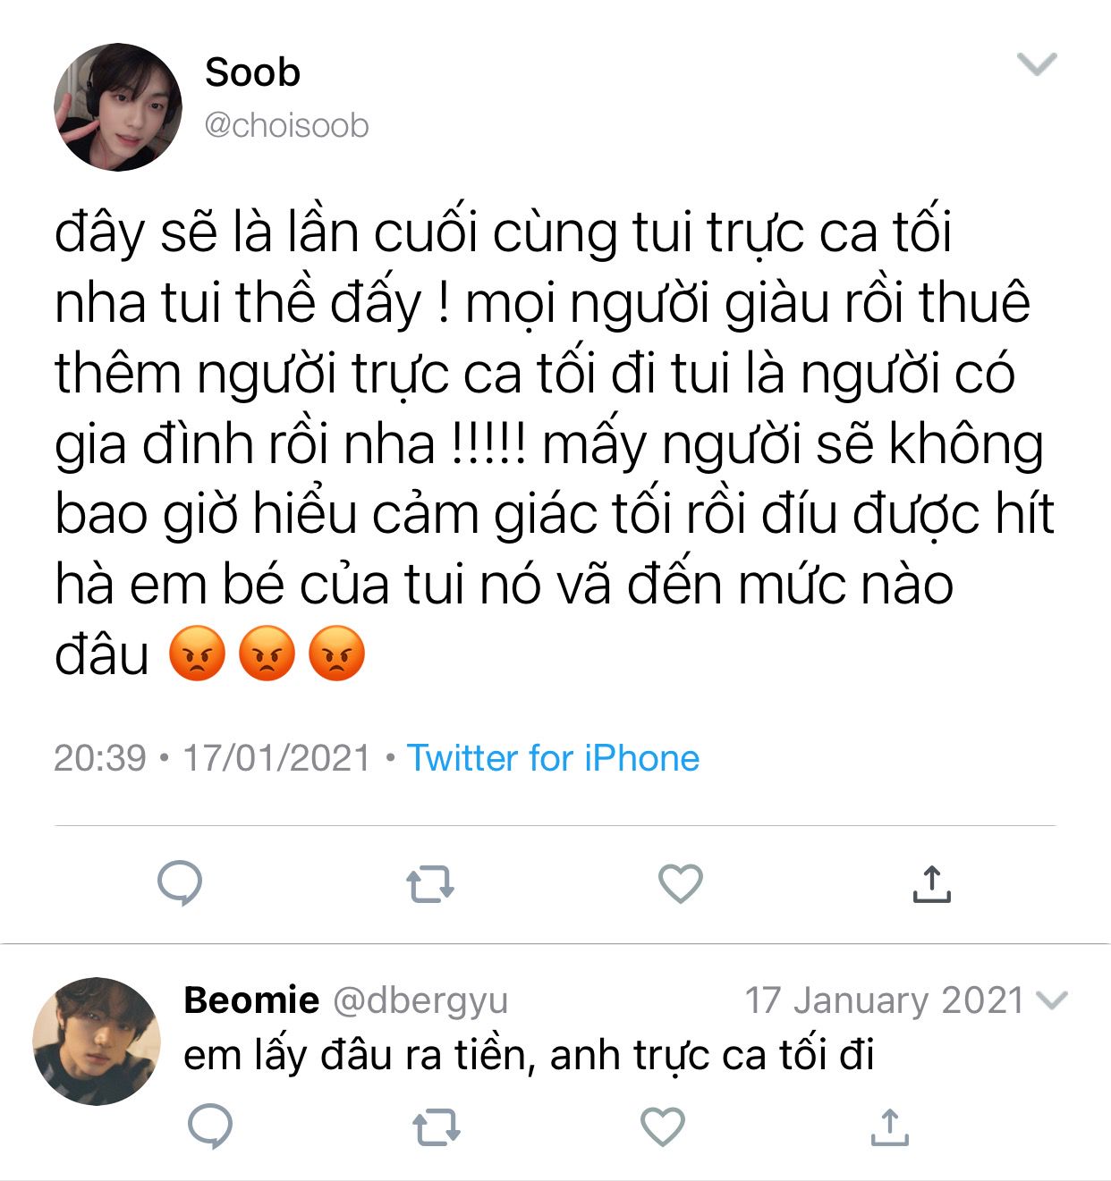Click the 20:39 · 17/01/2021 timestamp
Image resolution: width=1111 pixels, height=1181 pixels.
click(212, 758)
